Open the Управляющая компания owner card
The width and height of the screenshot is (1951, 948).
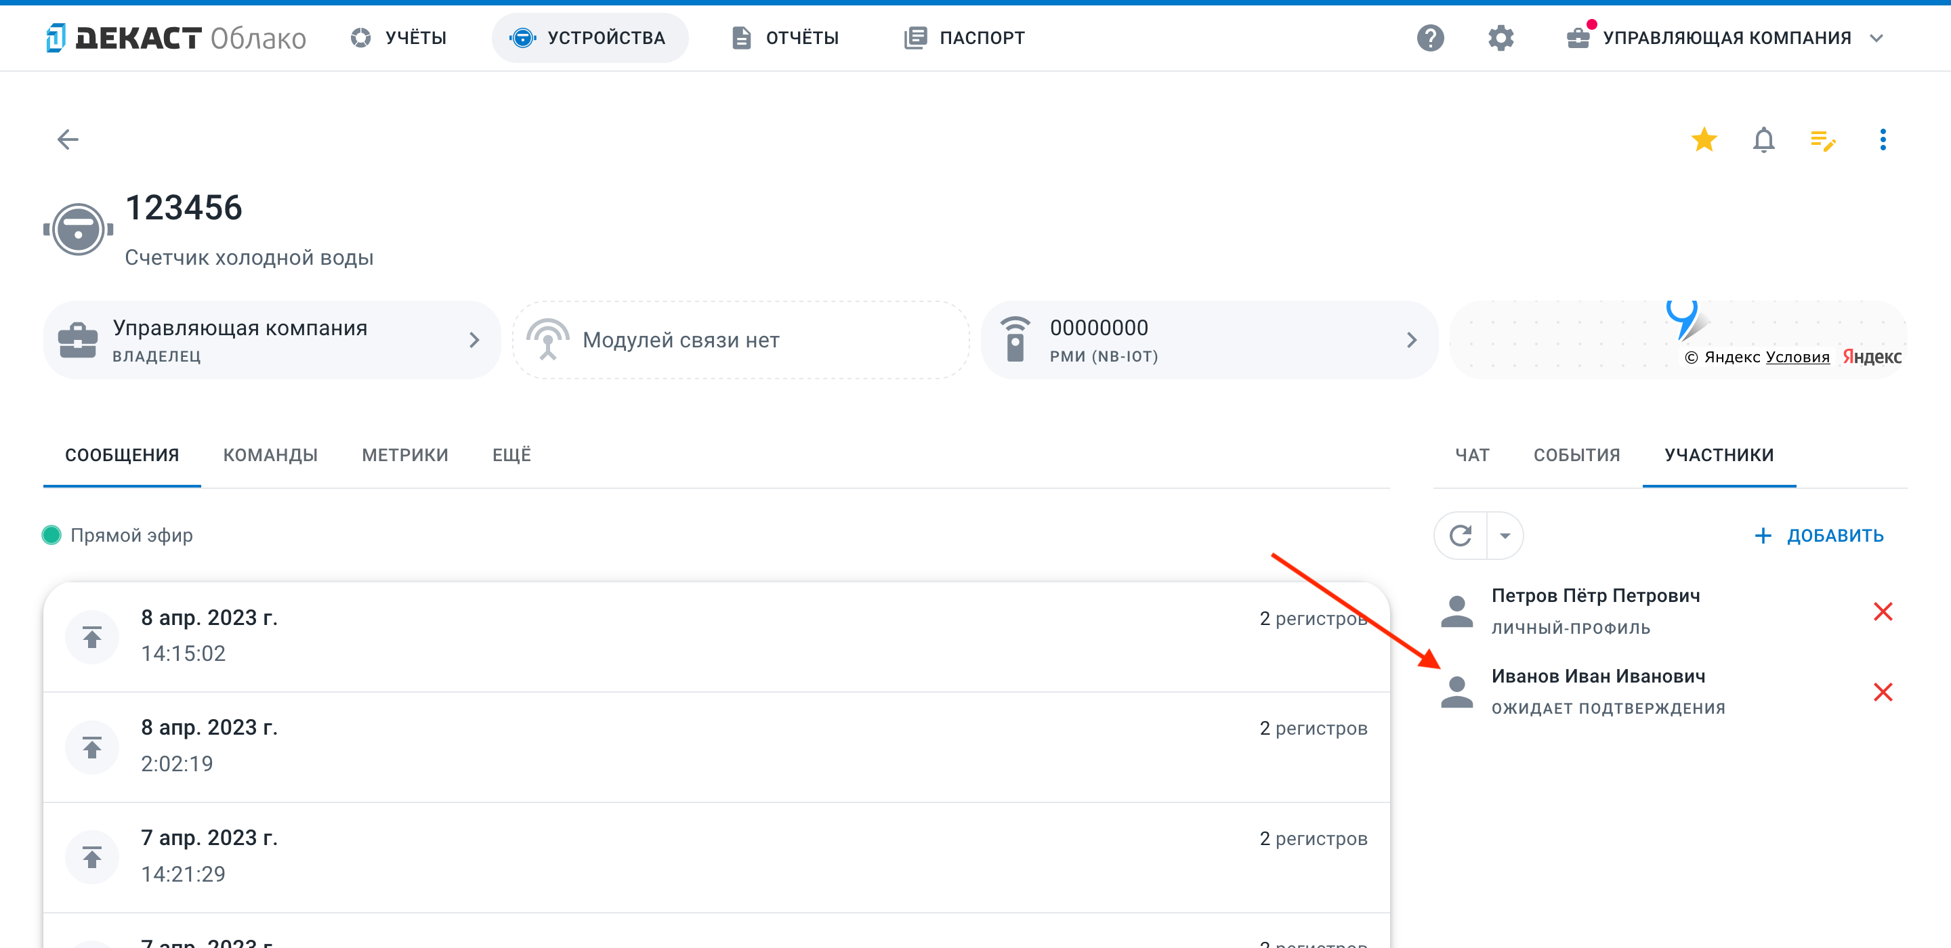point(272,340)
